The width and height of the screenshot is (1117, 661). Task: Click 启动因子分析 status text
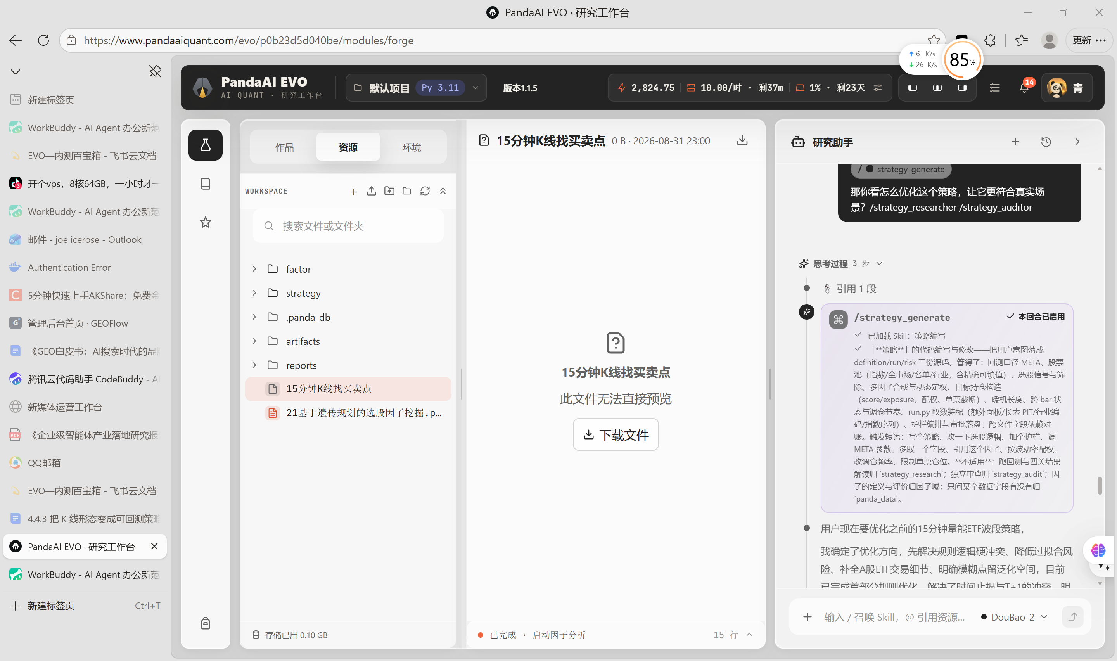tap(559, 635)
